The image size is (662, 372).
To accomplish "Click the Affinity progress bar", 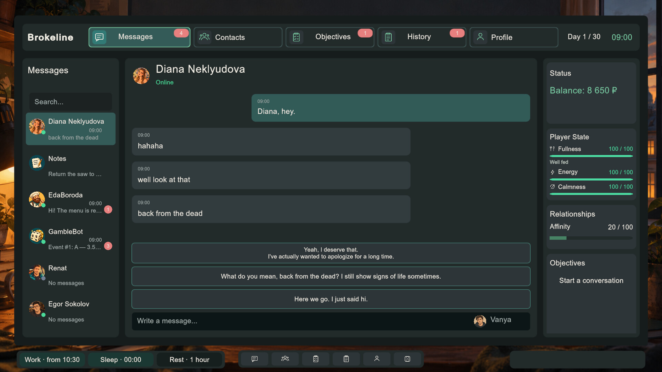I will (x=591, y=238).
